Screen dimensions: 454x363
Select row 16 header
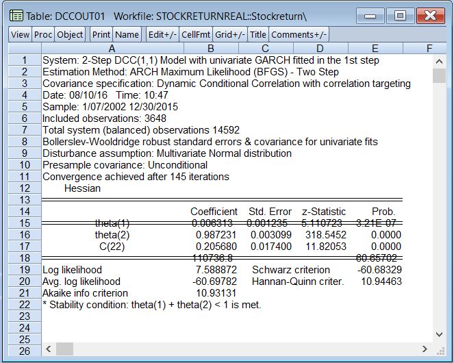(x=23, y=235)
